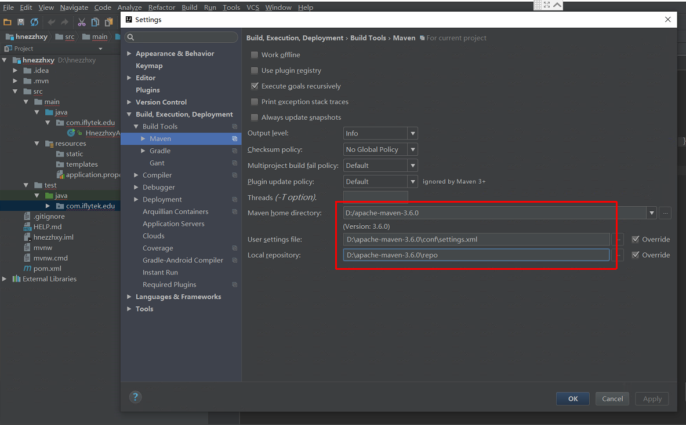Image resolution: width=686 pixels, height=425 pixels.
Task: Expand the Gradle settings node
Action: [143, 151]
